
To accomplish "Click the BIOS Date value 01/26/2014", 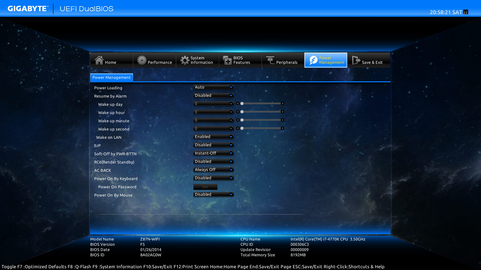I will [151, 250].
